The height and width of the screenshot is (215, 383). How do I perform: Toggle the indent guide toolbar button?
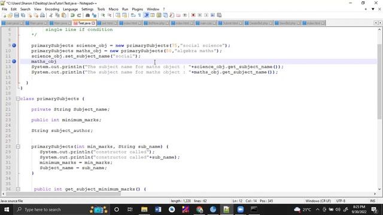146,15
